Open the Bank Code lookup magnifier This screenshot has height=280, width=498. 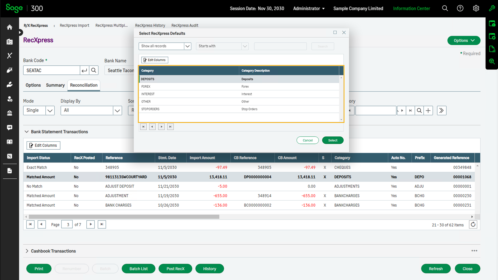tap(94, 70)
